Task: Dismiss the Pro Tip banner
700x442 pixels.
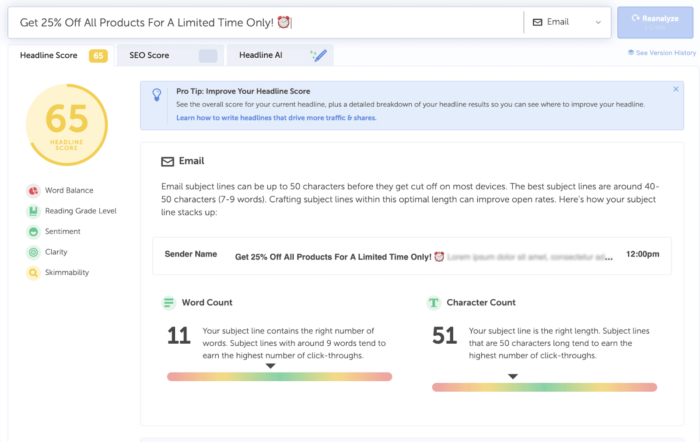Action: tap(675, 89)
